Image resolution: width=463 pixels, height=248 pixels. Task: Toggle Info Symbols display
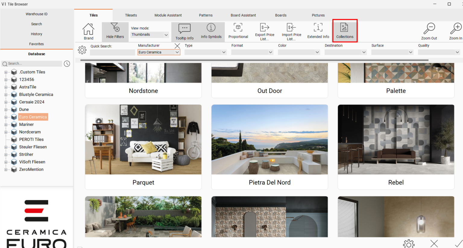click(211, 31)
